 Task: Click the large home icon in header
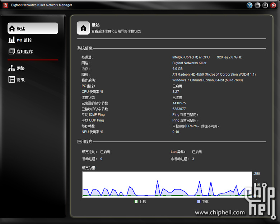pos(83,28)
